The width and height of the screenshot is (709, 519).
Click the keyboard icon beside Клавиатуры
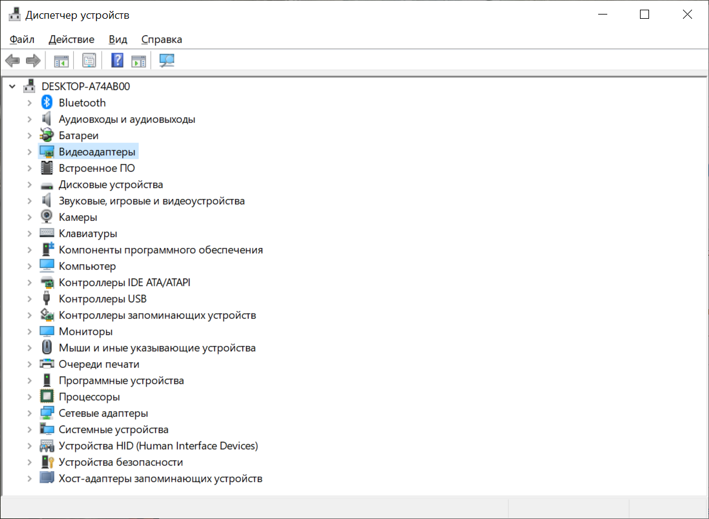[x=47, y=233]
